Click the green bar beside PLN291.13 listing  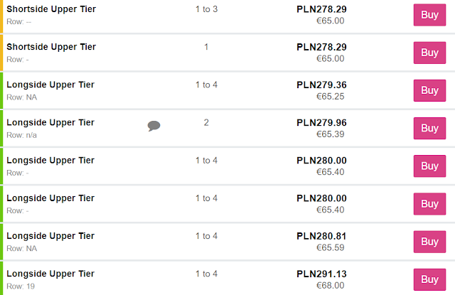1,279
